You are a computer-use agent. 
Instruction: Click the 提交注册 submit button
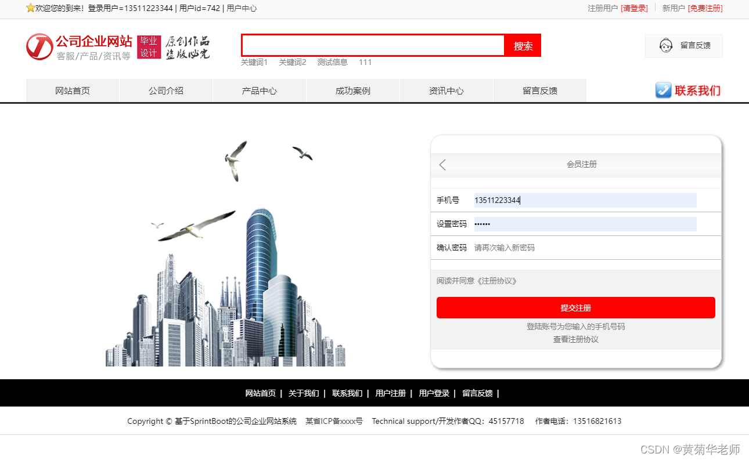coord(576,308)
